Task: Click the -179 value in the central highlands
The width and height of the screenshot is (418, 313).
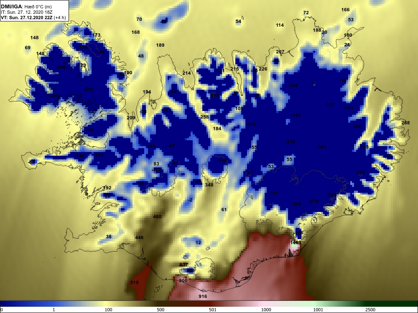Action: (290, 142)
